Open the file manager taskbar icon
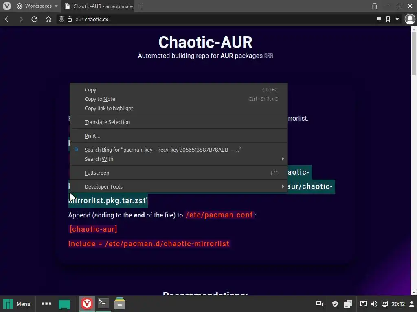Screen dimensions: 417x312 [120, 303]
